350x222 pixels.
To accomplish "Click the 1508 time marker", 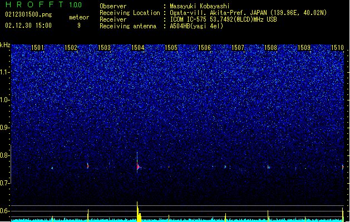I will (x=271, y=48).
